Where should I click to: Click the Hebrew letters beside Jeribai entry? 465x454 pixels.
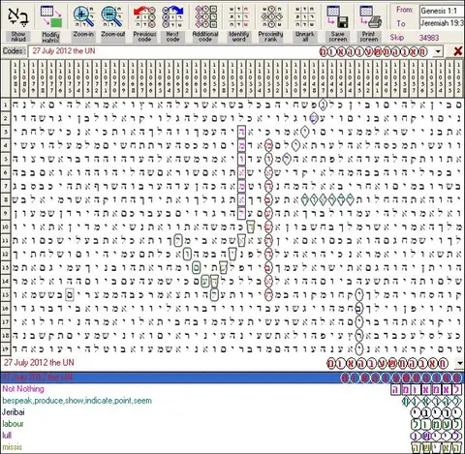coord(437,412)
